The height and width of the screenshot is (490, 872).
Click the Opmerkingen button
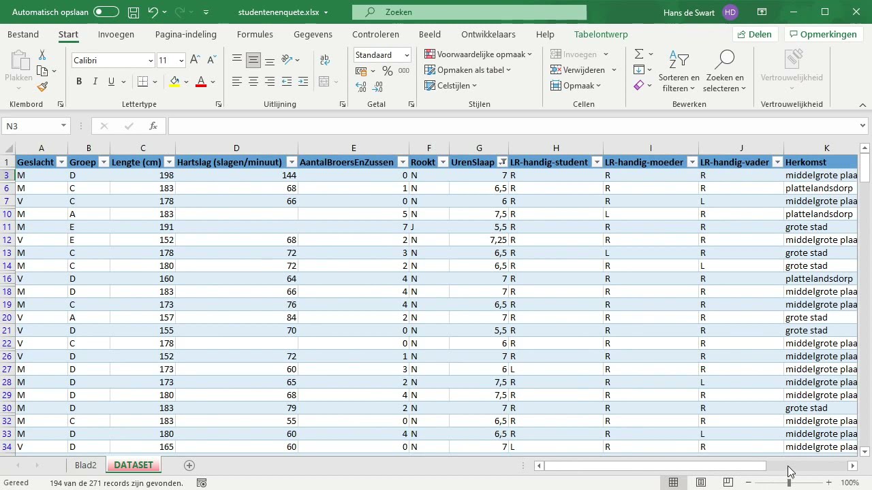822,35
